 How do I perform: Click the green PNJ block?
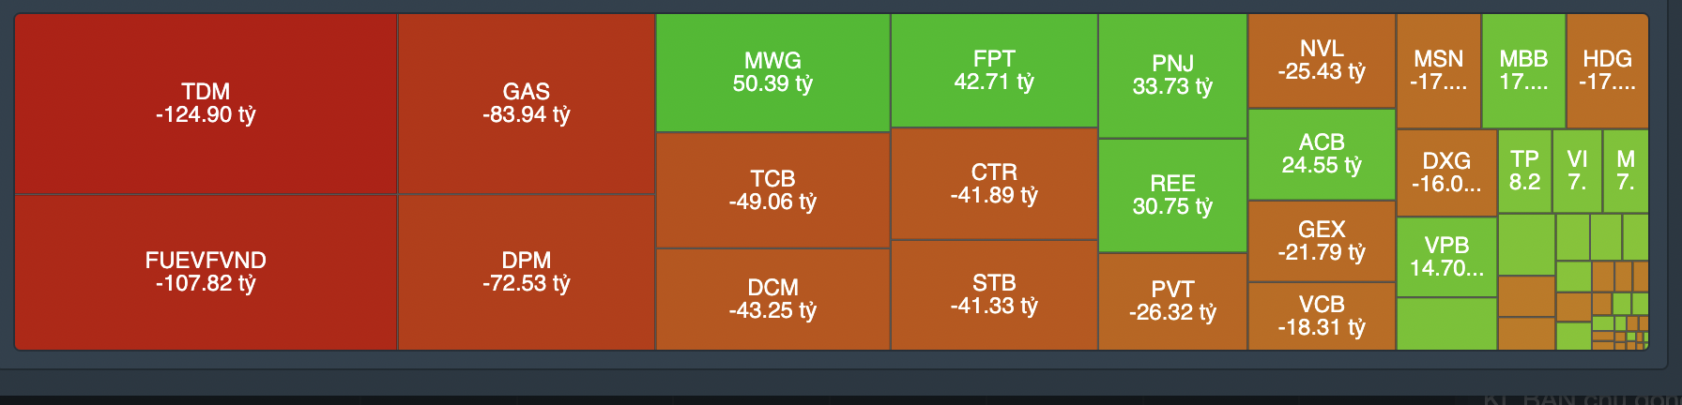(1172, 75)
